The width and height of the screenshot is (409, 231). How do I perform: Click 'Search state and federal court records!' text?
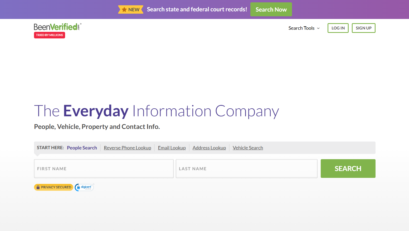197,9
